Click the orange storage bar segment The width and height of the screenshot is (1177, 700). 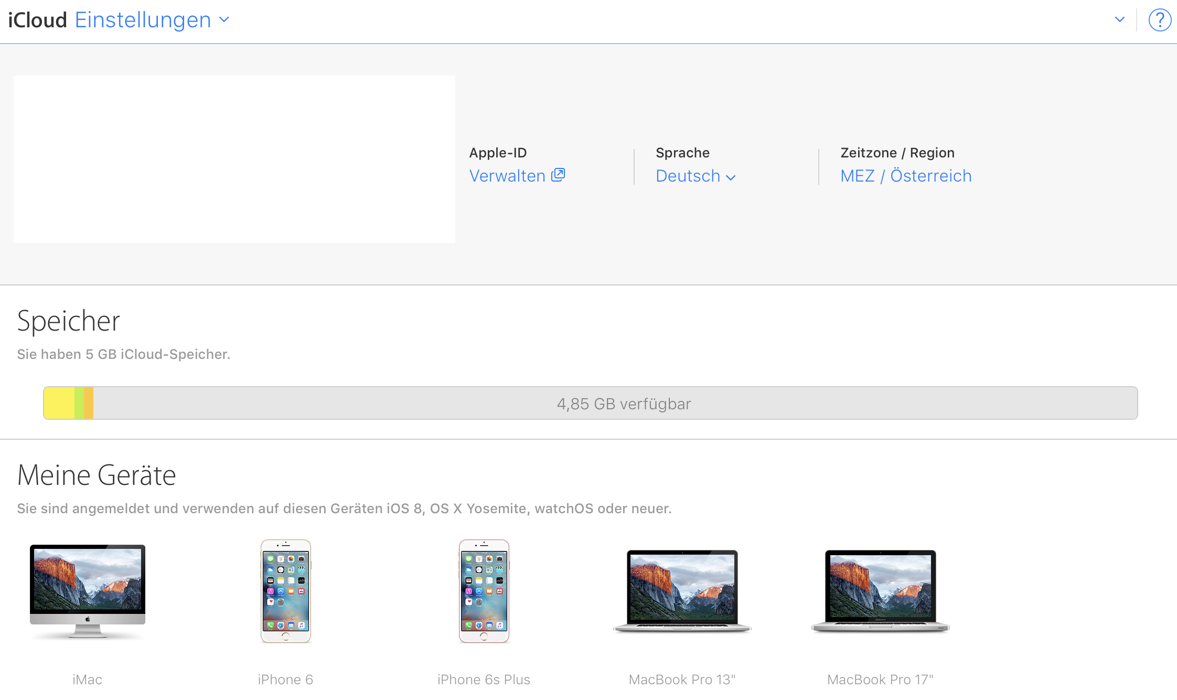click(x=89, y=403)
